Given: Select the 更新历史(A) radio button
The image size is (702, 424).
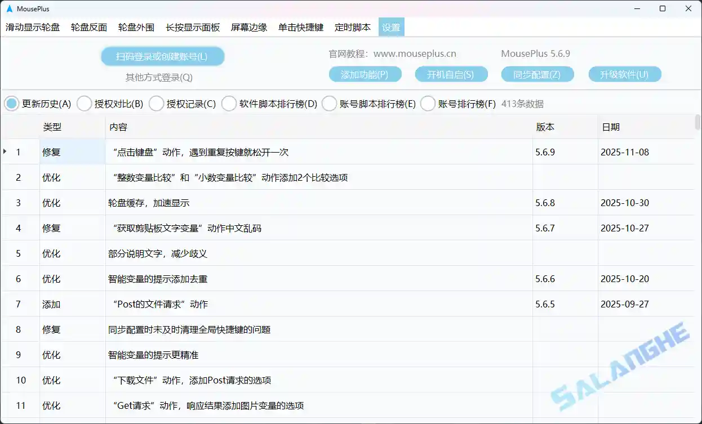Looking at the screenshot, I should [x=11, y=104].
